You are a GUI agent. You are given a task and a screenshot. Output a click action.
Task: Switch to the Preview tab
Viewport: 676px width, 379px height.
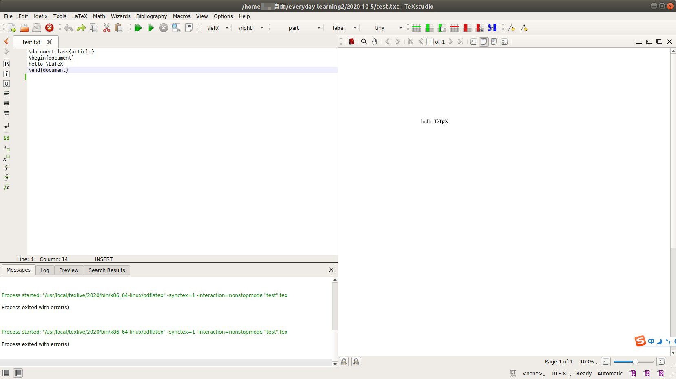pyautogui.click(x=69, y=270)
